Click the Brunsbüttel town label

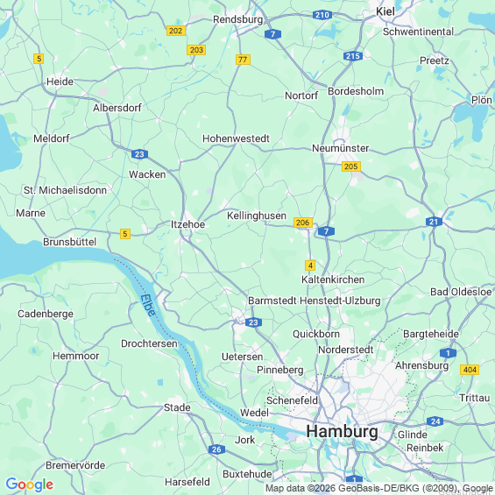click(69, 242)
